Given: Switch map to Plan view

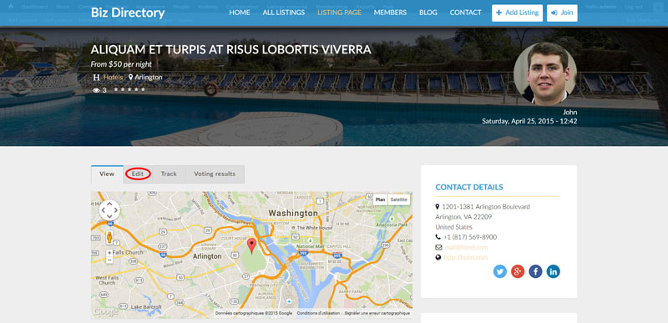Looking at the screenshot, I should pyautogui.click(x=381, y=199).
